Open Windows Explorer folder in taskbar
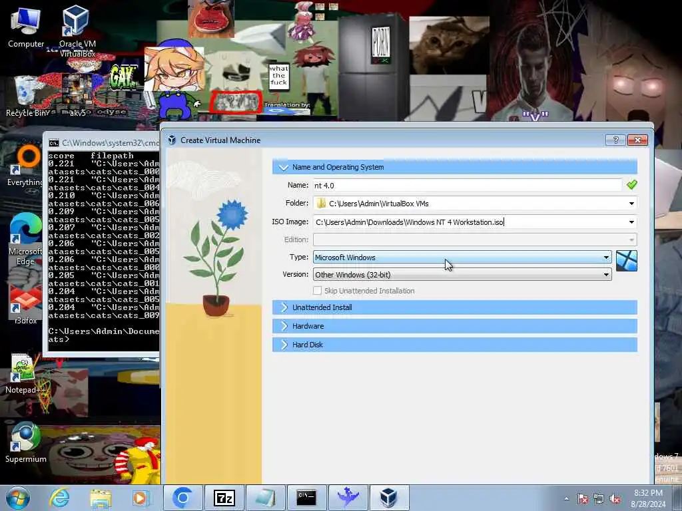 tap(101, 498)
